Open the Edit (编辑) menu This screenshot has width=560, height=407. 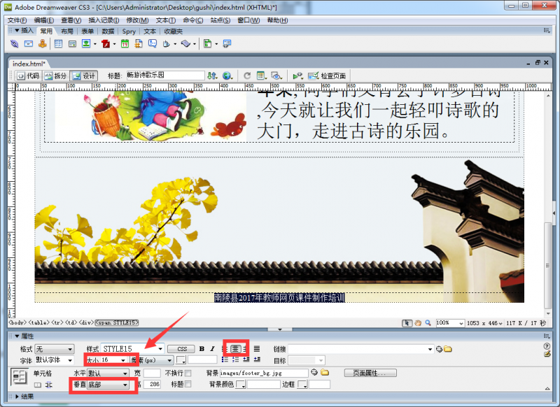click(x=44, y=20)
